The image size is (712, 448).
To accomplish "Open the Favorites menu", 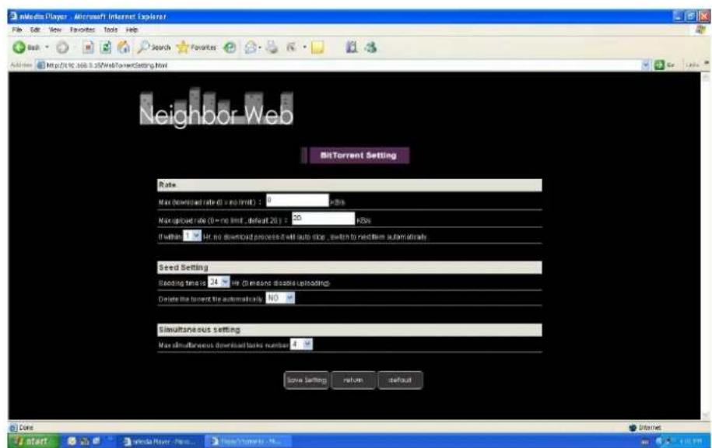I will click(x=82, y=30).
